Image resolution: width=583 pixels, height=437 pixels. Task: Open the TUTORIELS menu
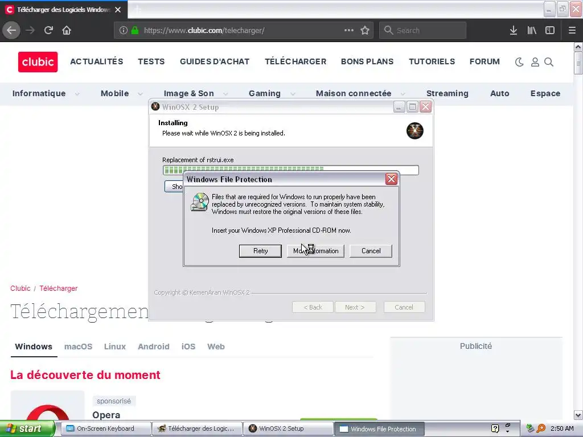pyautogui.click(x=432, y=61)
